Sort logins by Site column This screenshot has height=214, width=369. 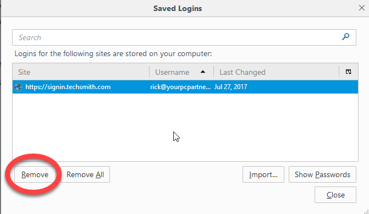[x=81, y=72]
